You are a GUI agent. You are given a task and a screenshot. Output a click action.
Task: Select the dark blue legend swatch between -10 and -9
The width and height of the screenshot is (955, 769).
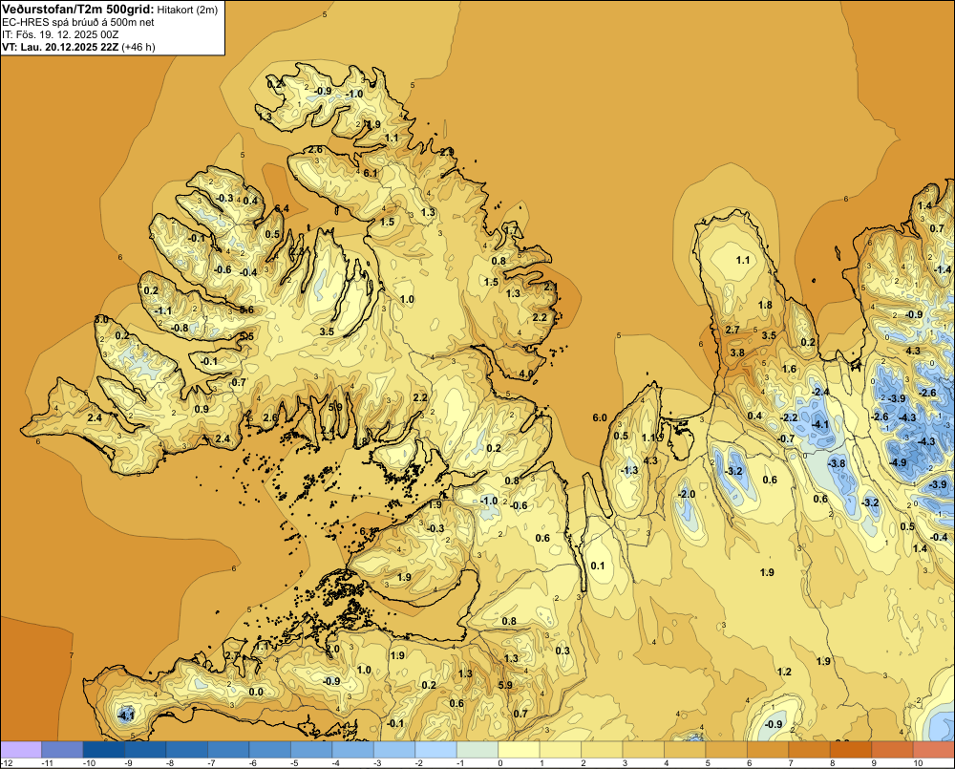tap(103, 749)
